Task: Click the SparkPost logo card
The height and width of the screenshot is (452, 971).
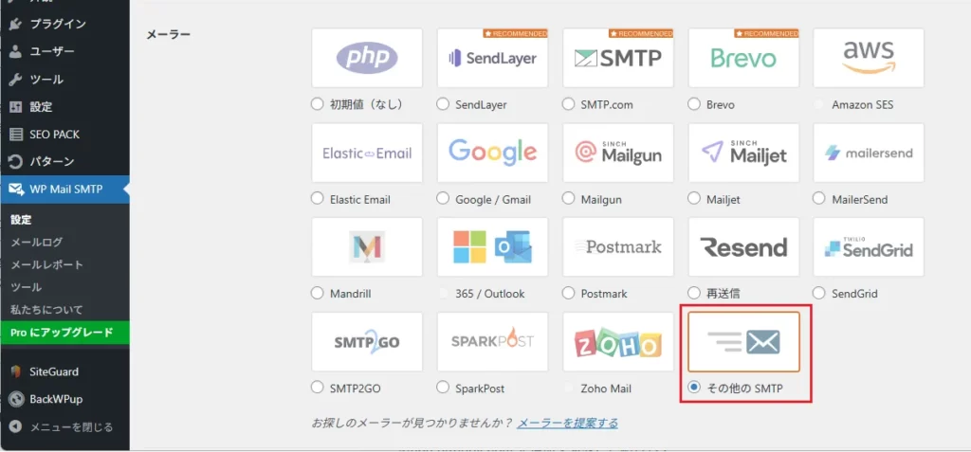Action: pos(493,341)
